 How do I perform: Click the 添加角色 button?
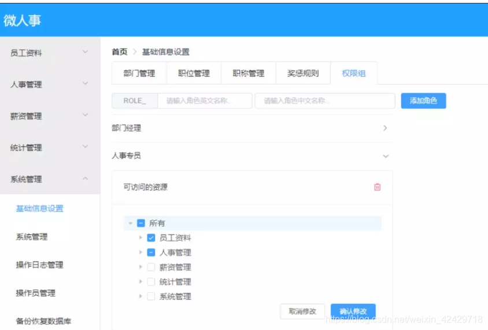tap(423, 101)
